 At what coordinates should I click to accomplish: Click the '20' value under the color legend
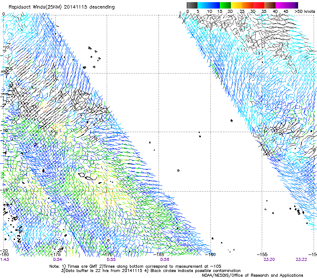tap(230, 12)
